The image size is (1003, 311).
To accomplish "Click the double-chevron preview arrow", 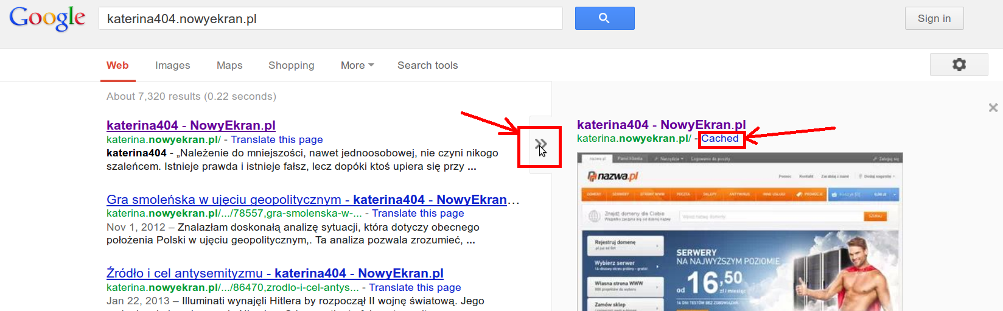I will point(540,145).
